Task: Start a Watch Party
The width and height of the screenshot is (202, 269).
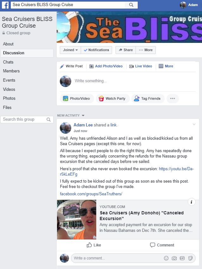Action: pos(113,98)
